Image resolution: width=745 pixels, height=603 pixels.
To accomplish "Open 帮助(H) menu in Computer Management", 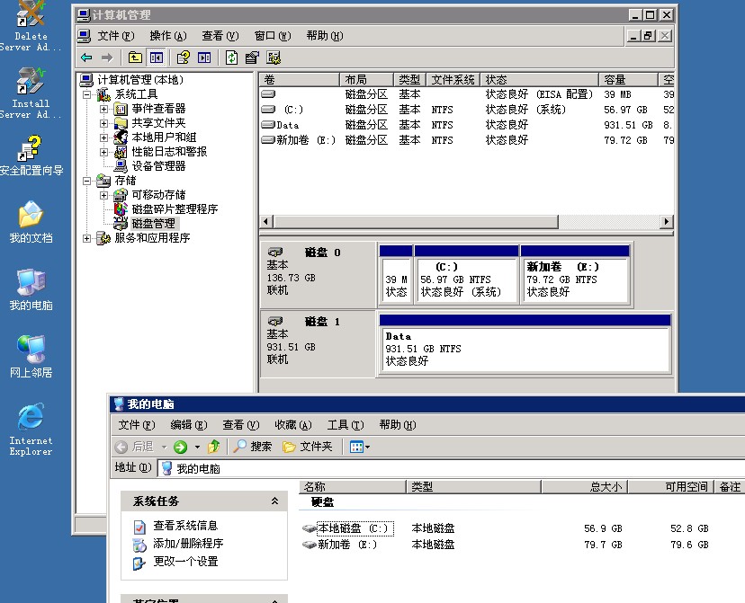I will point(325,36).
